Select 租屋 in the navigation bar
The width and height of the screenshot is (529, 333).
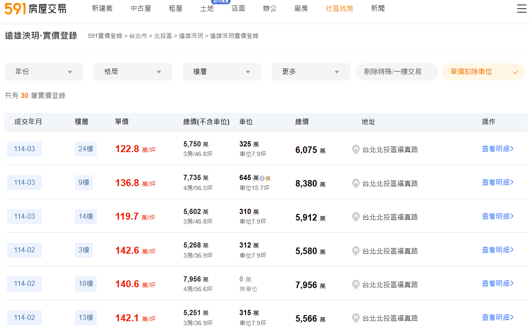[x=175, y=9]
